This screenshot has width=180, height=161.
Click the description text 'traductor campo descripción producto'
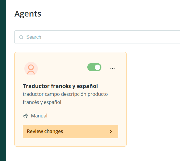[65, 94]
